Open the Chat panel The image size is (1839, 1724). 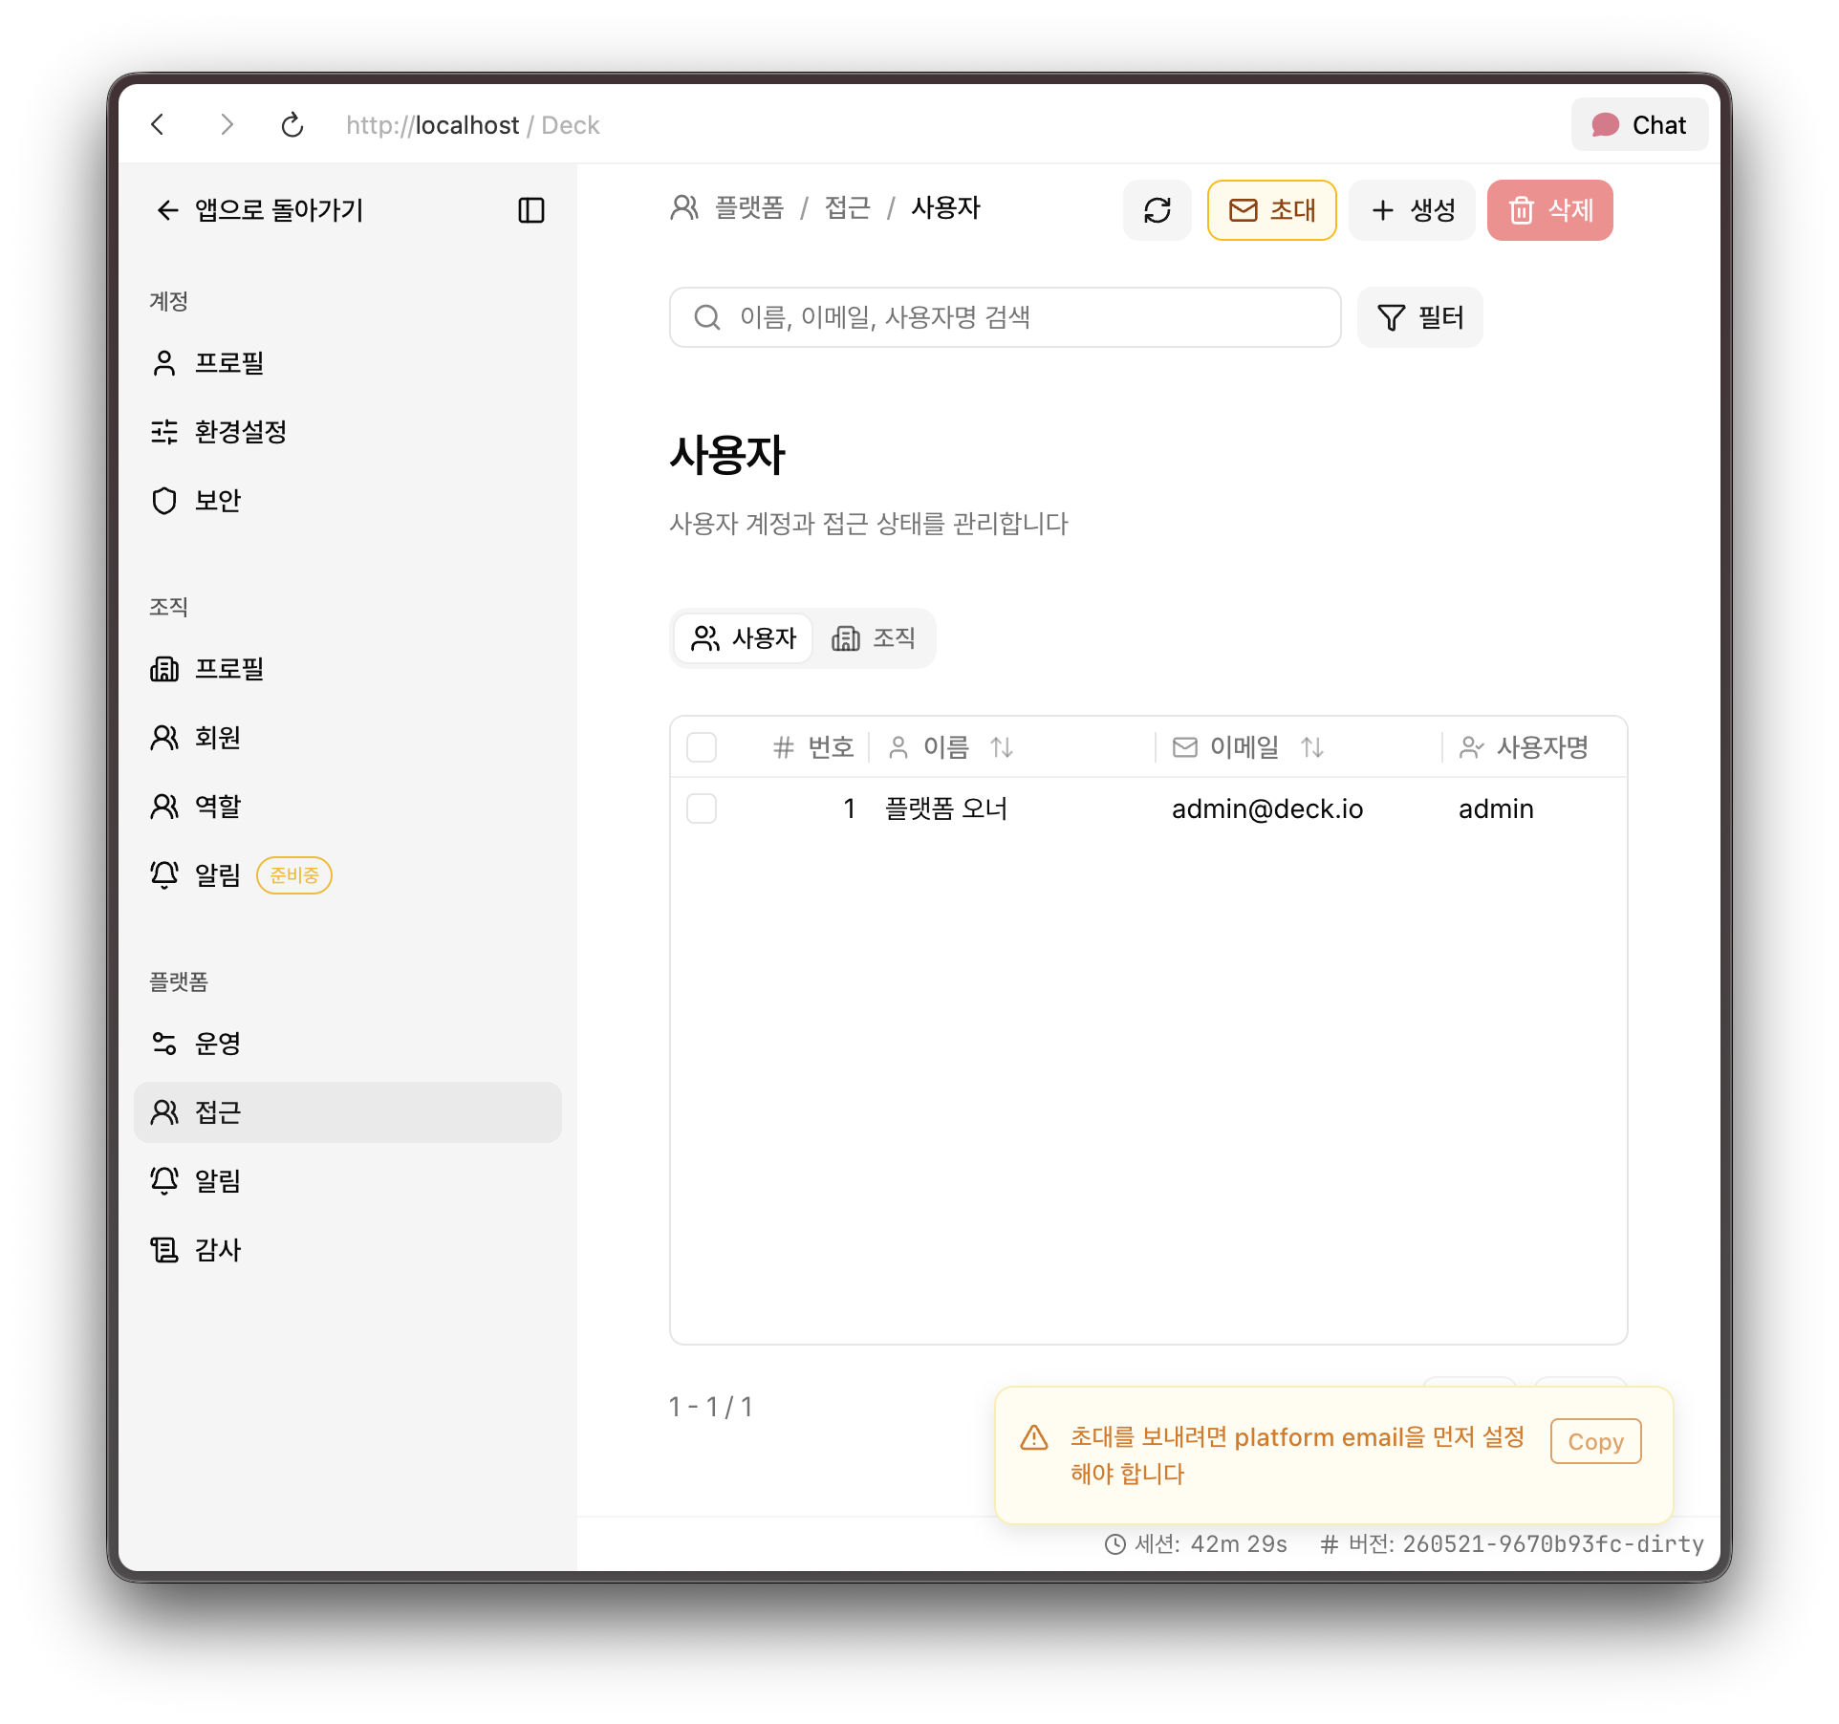click(x=1639, y=125)
